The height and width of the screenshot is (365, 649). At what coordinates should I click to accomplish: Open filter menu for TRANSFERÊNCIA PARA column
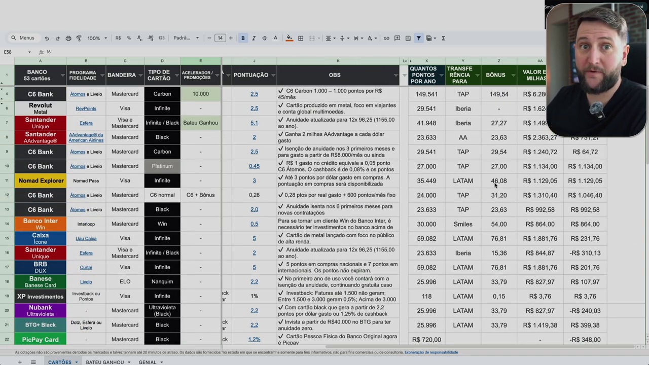point(477,76)
